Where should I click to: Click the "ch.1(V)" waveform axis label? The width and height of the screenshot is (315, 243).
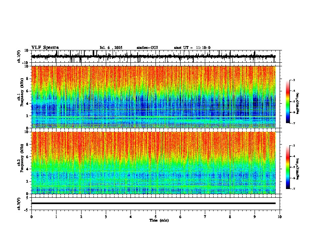tap(19, 56)
